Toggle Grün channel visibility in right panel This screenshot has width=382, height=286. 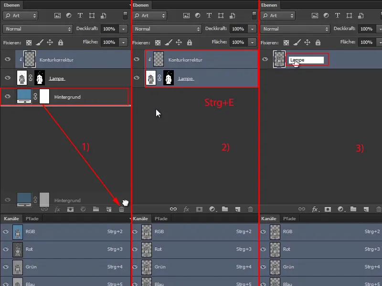pyautogui.click(x=263, y=267)
